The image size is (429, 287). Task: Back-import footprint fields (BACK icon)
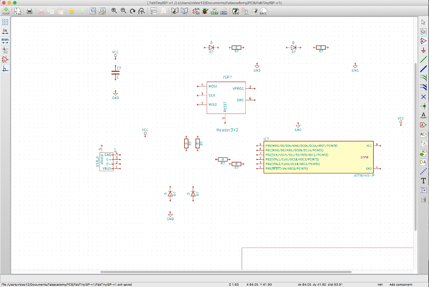[264, 11]
